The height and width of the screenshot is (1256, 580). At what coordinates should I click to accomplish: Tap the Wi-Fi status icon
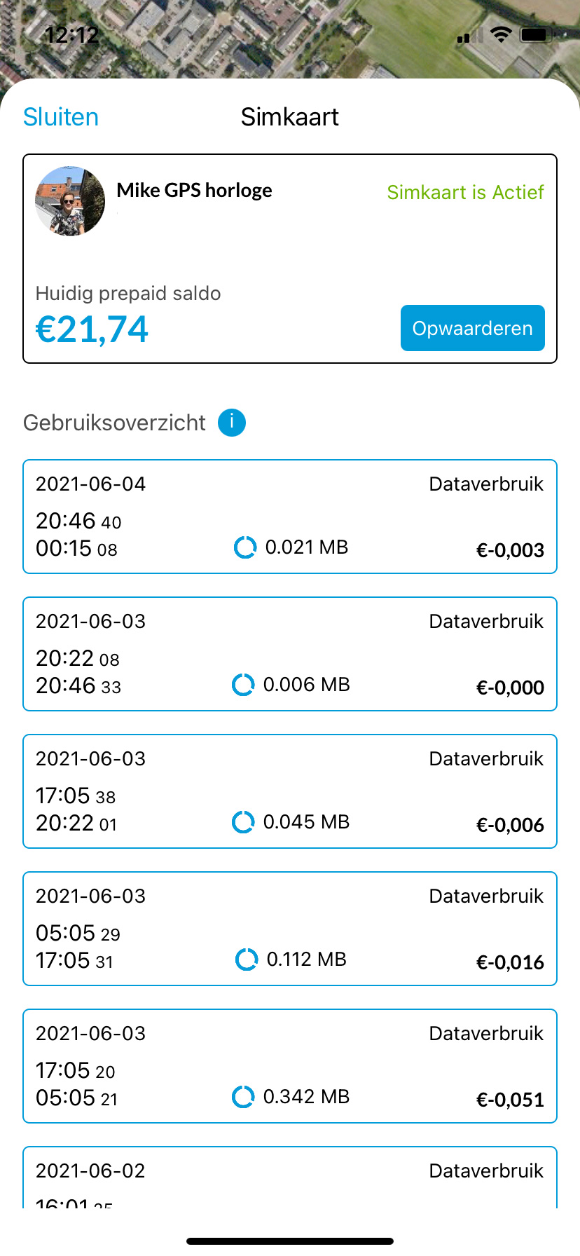(501, 35)
